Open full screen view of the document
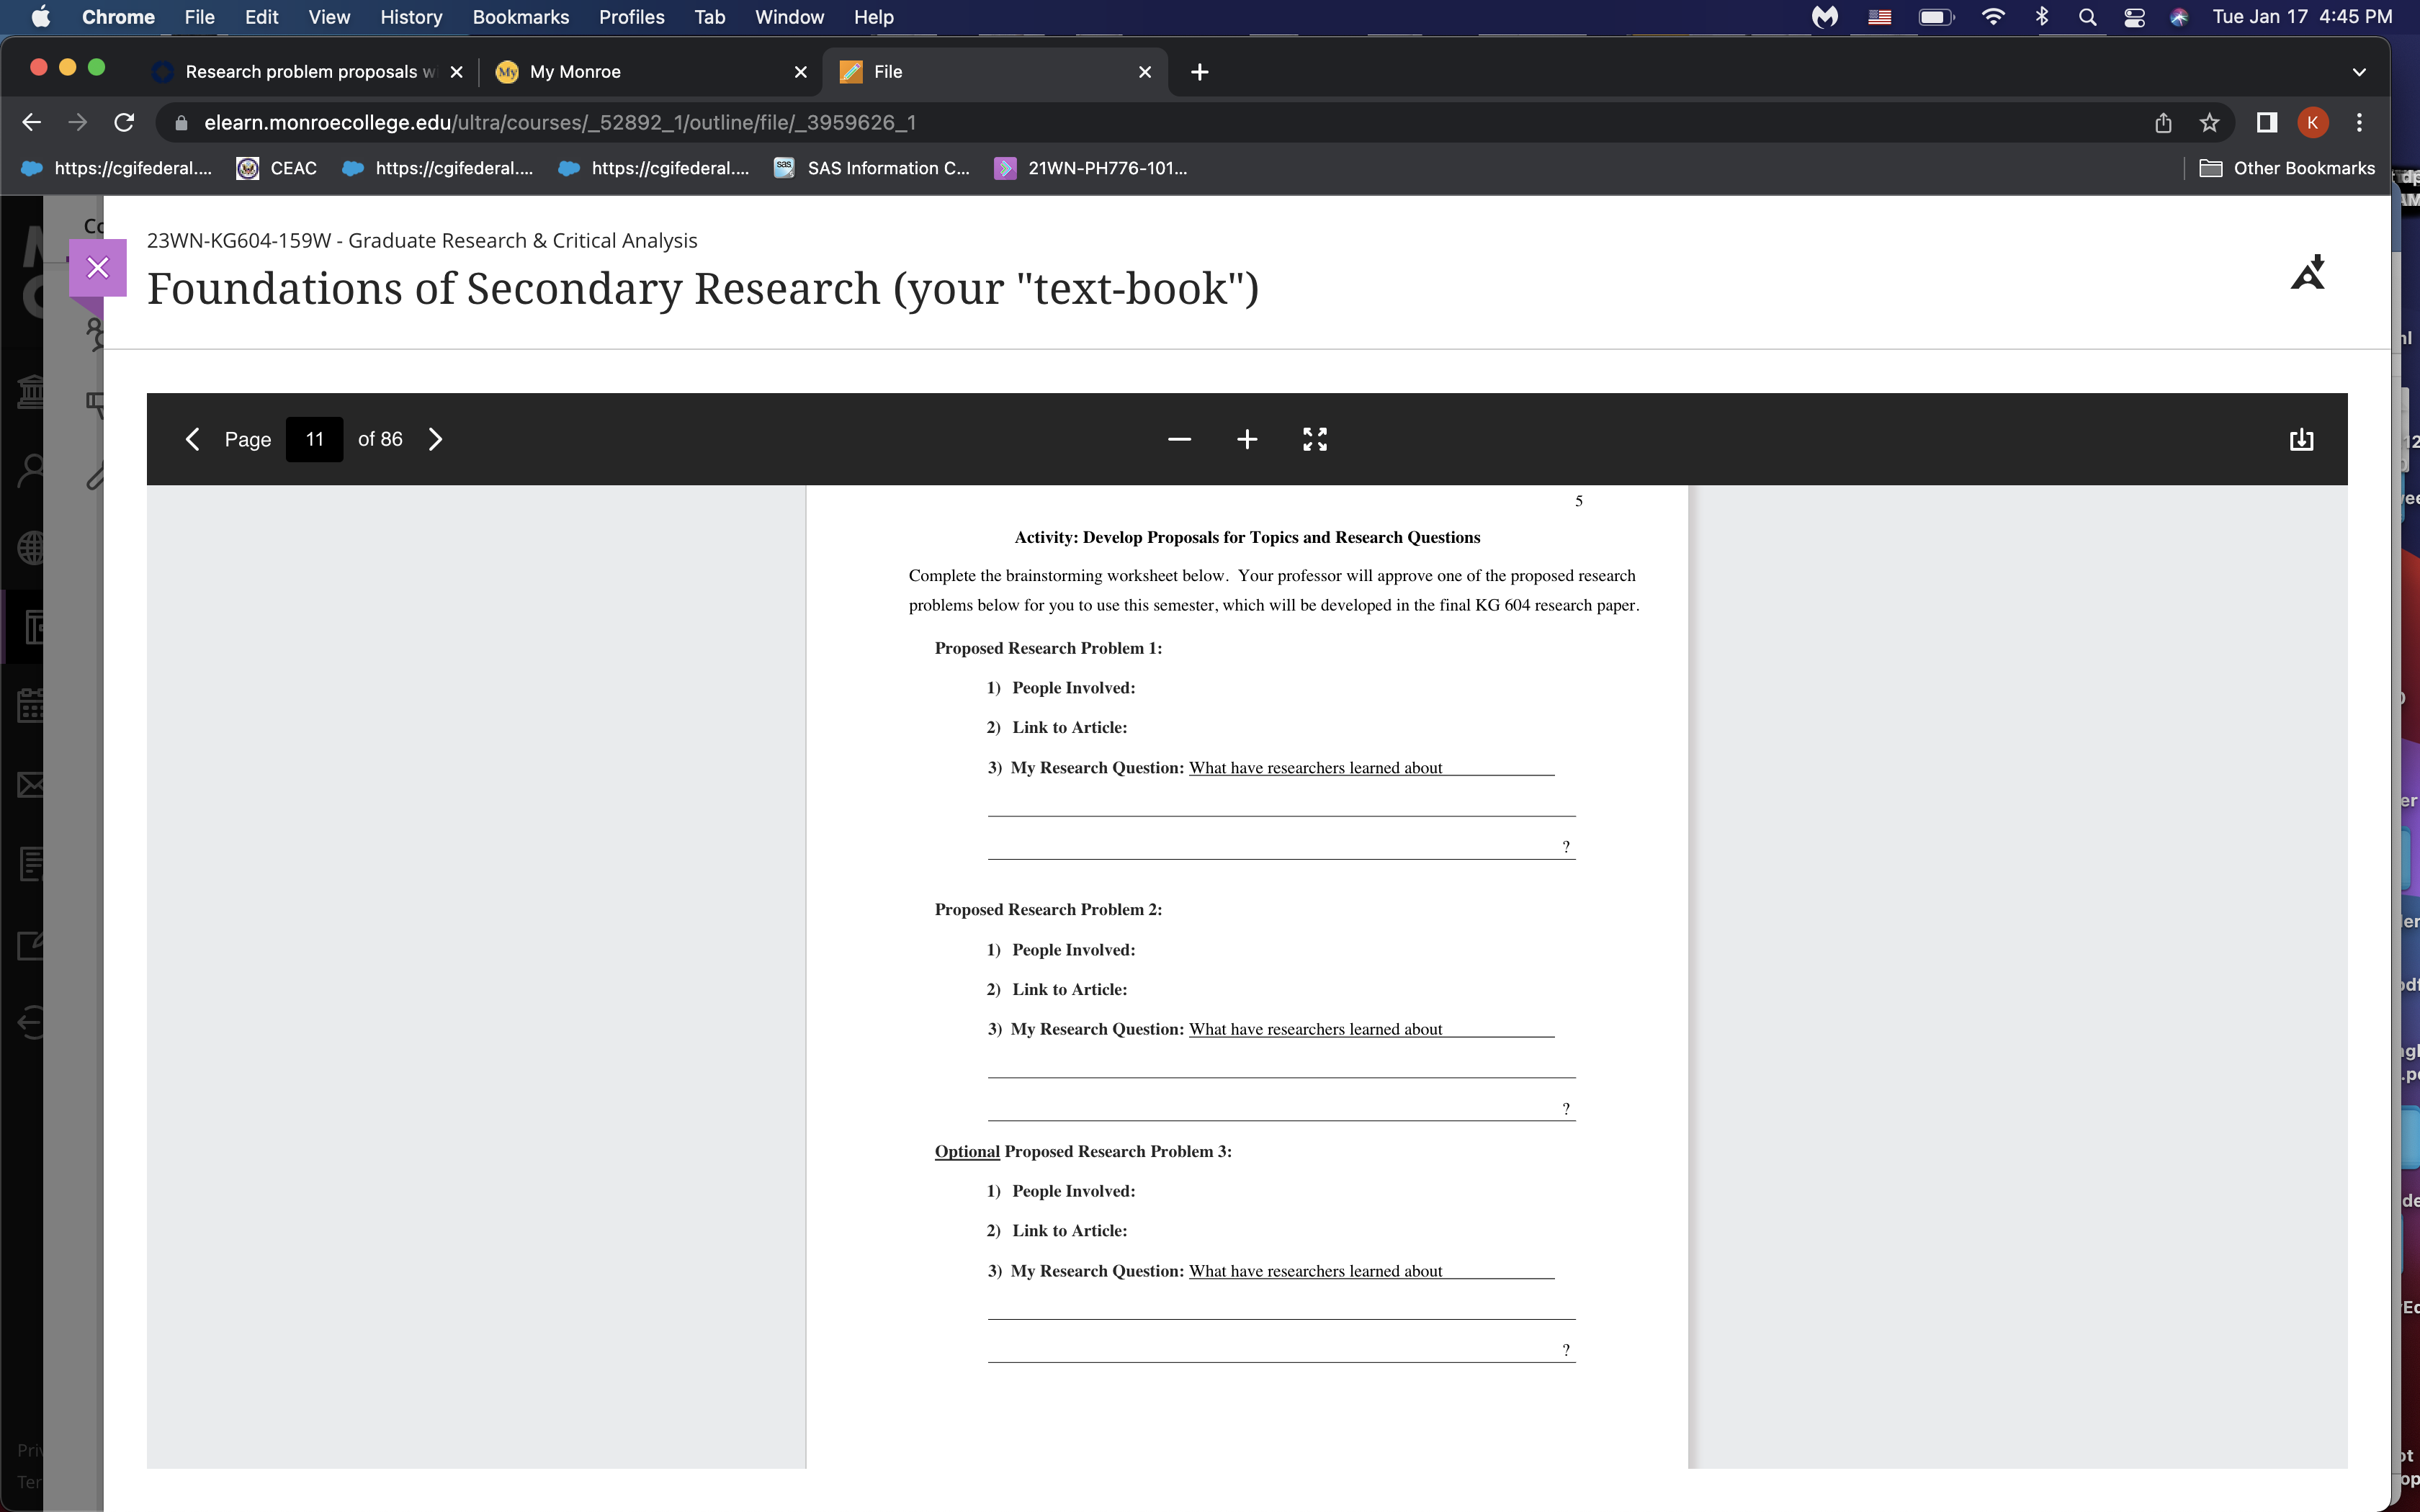Screen dimensions: 2420x1512 pos(1315,439)
